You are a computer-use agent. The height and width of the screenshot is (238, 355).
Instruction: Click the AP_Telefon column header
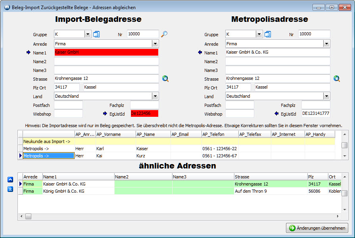tap(219, 134)
